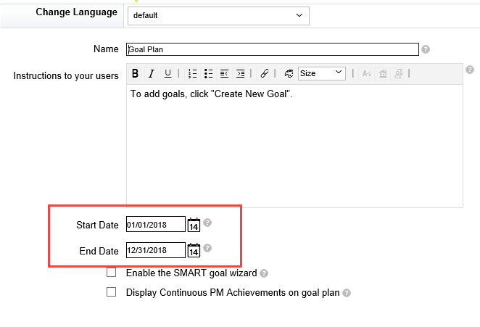The height and width of the screenshot is (327, 480).
Task: Open calendar picker for End Date
Action: coord(194,250)
